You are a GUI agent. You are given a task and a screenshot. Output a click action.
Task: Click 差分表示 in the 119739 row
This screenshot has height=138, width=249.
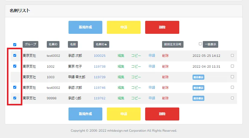[x=198, y=77]
